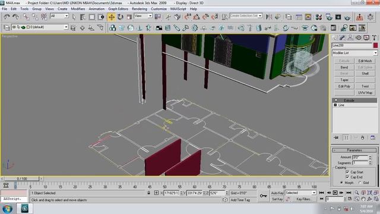Click the Undo arrow icon
Screen dimensions: 380x214
tap(7, 17)
